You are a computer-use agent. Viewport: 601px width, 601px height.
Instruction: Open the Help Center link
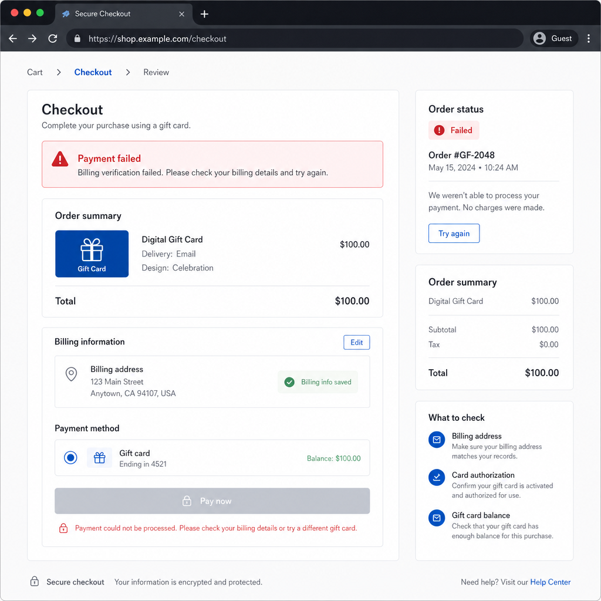[550, 582]
